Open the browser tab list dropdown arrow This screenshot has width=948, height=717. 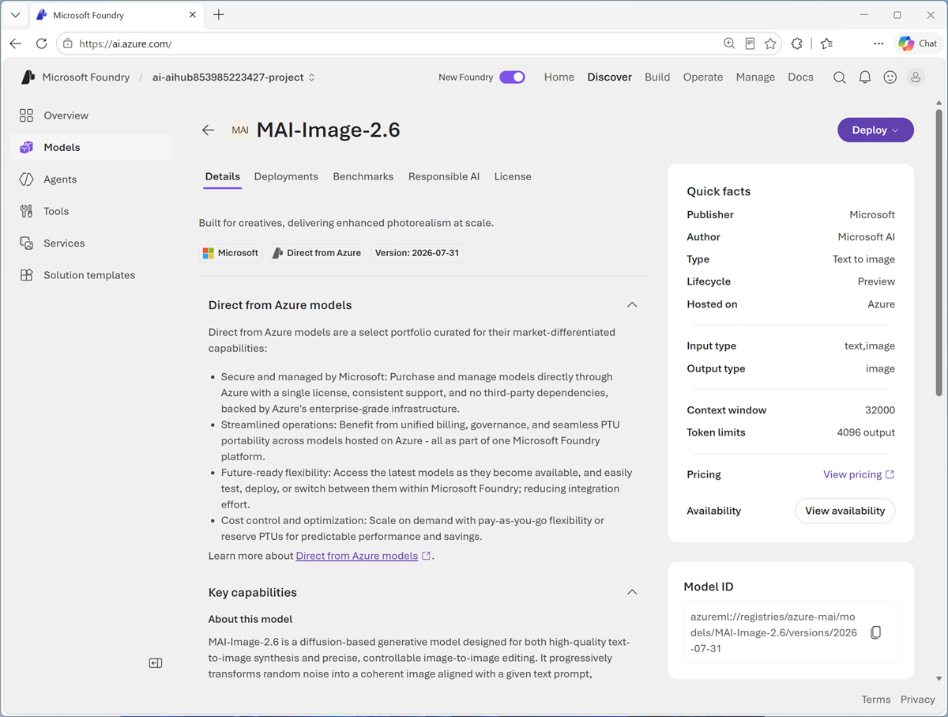click(x=15, y=15)
